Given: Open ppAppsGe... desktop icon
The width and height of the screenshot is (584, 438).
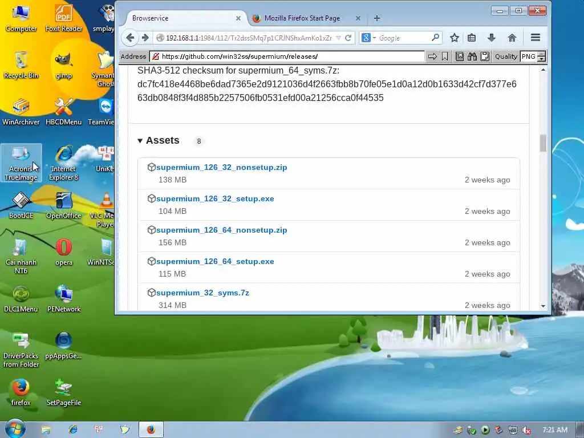Looking at the screenshot, I should [64, 346].
